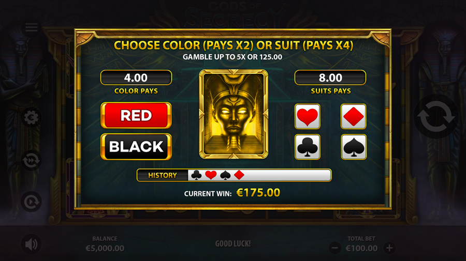466x261 pixels.
Task: Increase total bet with plus button
Action: coord(389,248)
